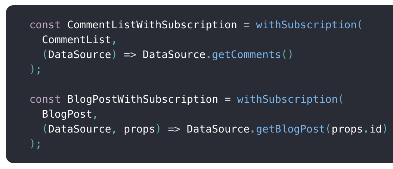Click withSubscription call on the first line
393x169 pixels.
[306, 25]
